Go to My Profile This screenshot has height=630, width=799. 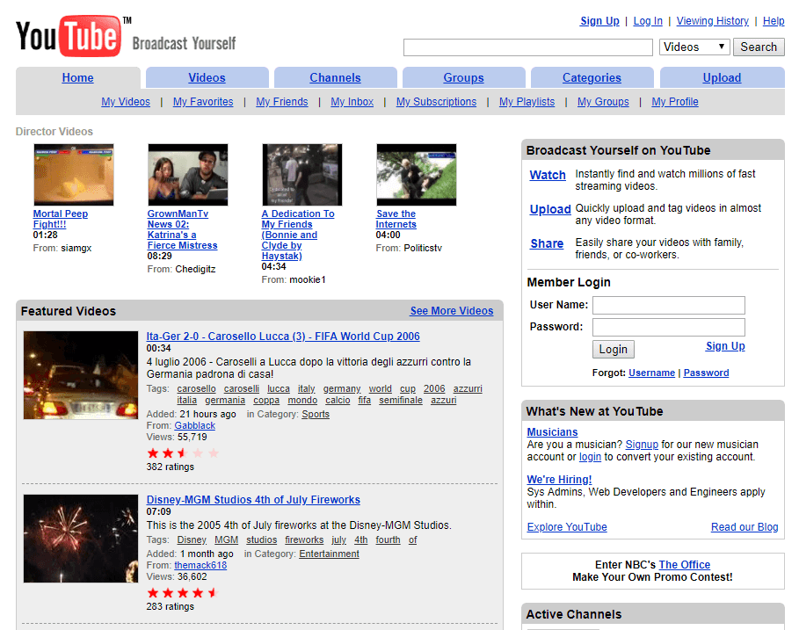click(675, 102)
